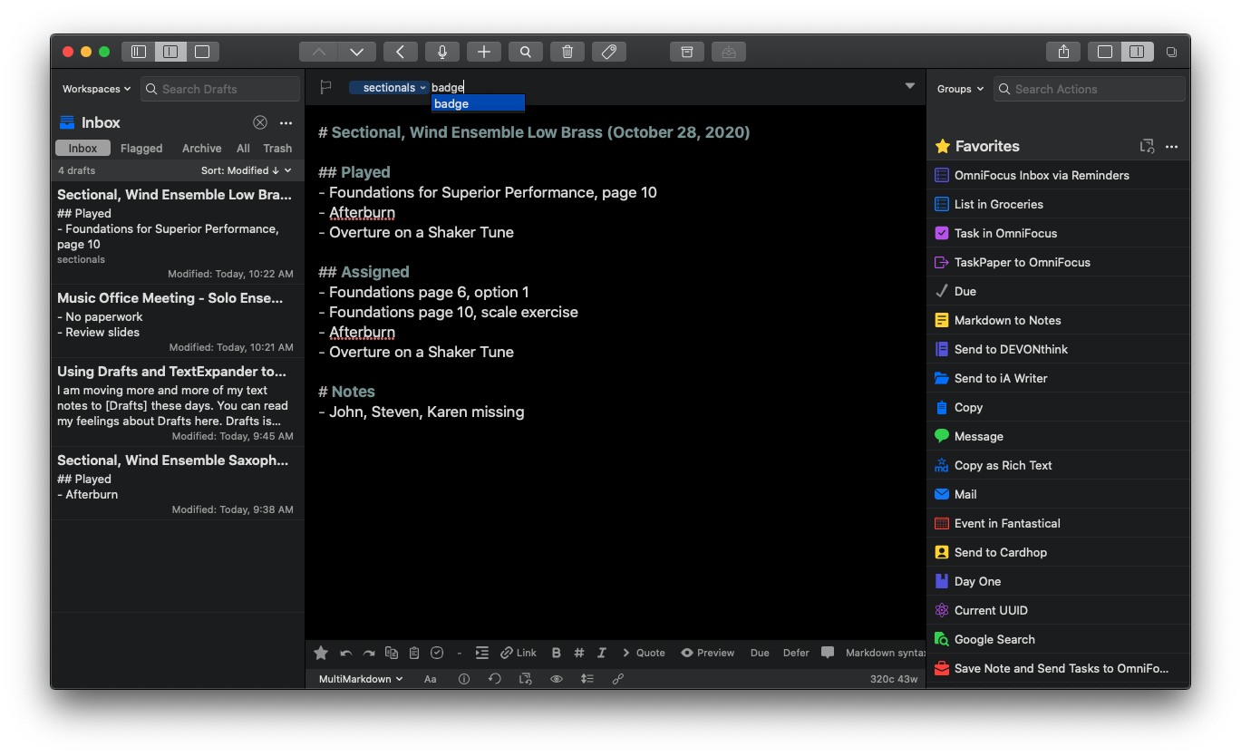Switch to the split-pane layout button
This screenshot has width=1241, height=756.
click(x=170, y=52)
